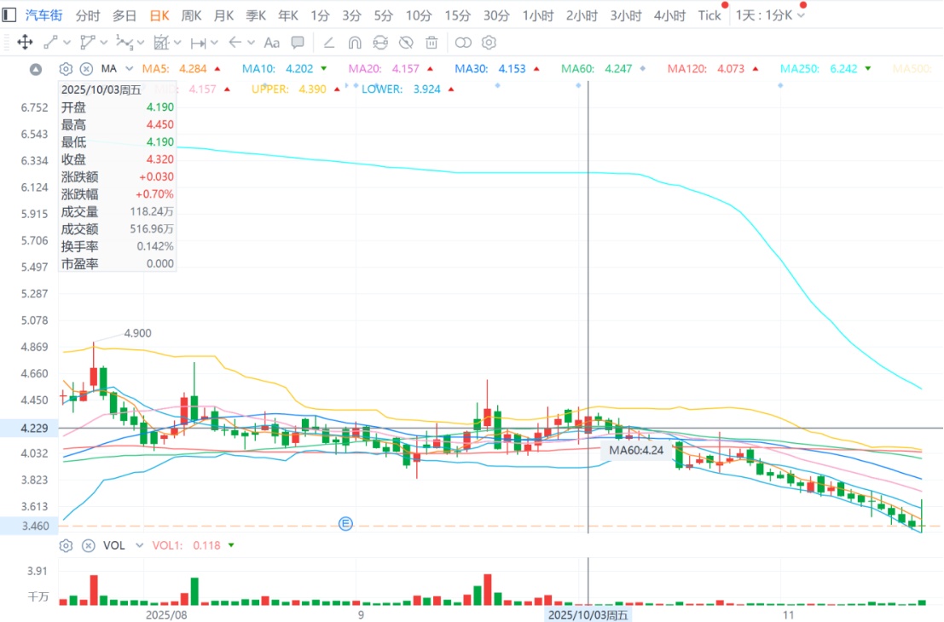Select the comment bubble annotation tool
The height and width of the screenshot is (622, 944).
click(298, 43)
